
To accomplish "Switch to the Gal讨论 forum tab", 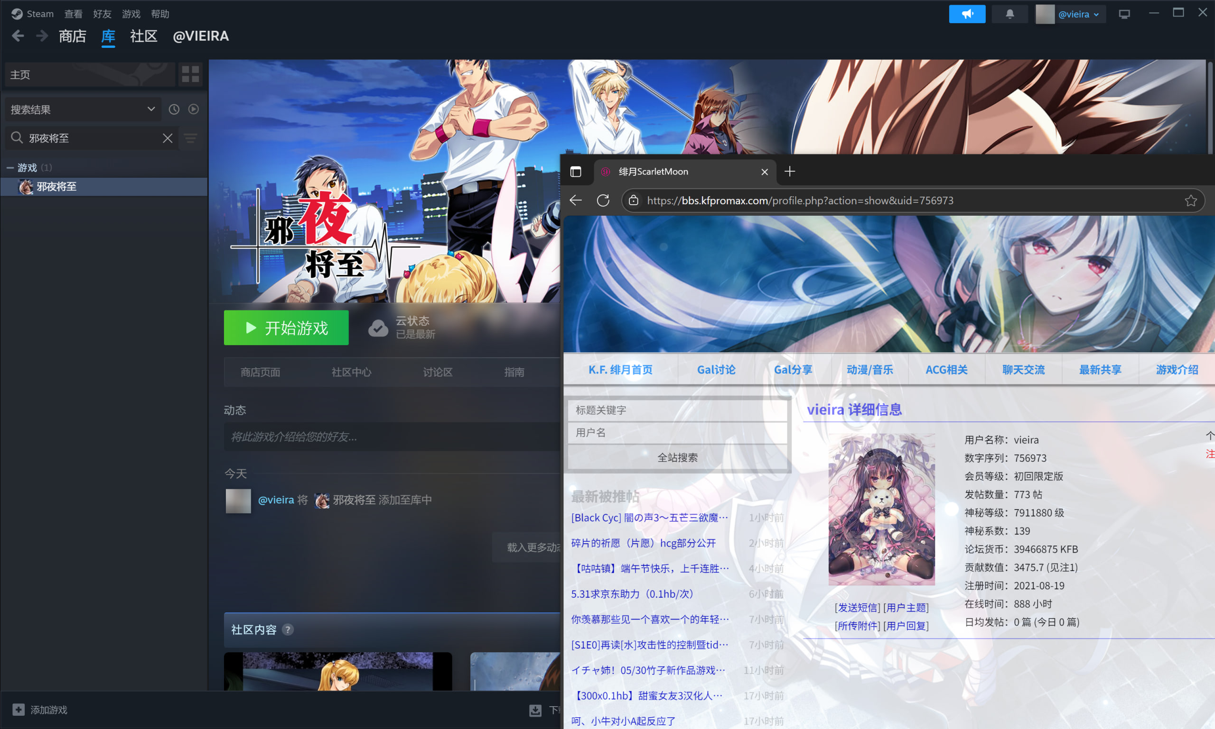I will (x=716, y=369).
